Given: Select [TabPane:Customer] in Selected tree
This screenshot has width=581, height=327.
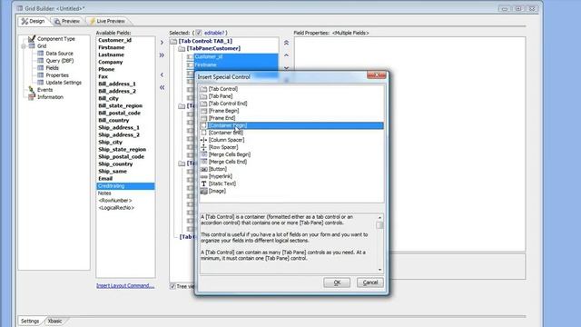Looking at the screenshot, I should coord(213,48).
